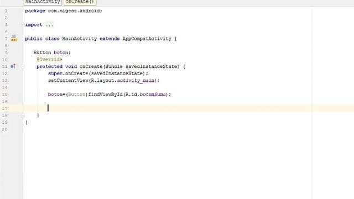This screenshot has width=354, height=199.
Task: Click the MainActivity breadcrumb
Action: (43, 2)
